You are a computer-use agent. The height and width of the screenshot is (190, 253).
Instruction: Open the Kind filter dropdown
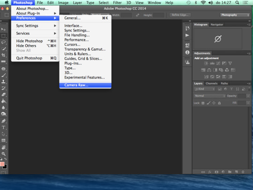tap(204, 89)
